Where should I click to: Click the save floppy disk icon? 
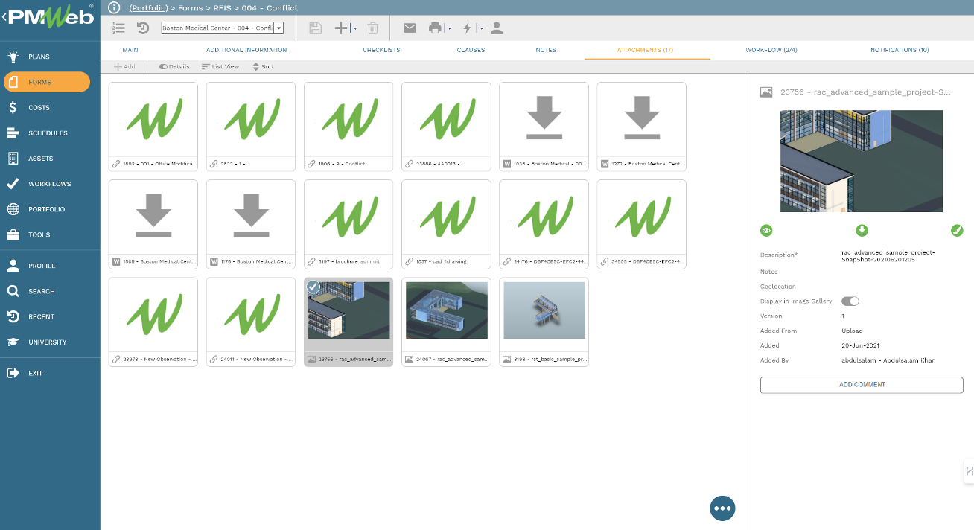click(x=316, y=28)
